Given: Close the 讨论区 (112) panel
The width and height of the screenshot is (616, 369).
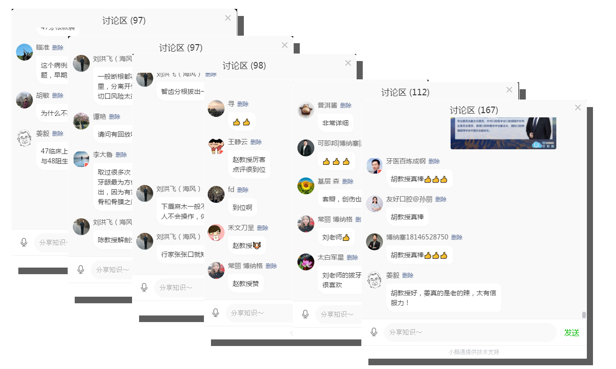Looking at the screenshot, I should click(x=509, y=90).
